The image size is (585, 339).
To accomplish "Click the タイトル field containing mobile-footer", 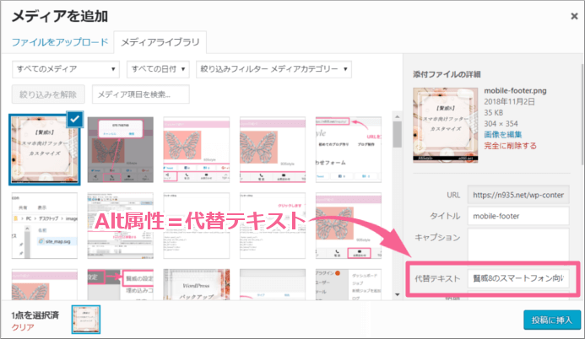I will click(518, 216).
